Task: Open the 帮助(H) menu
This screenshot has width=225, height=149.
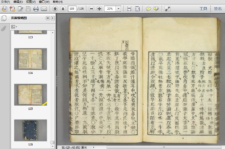Action: [x=58, y=2]
